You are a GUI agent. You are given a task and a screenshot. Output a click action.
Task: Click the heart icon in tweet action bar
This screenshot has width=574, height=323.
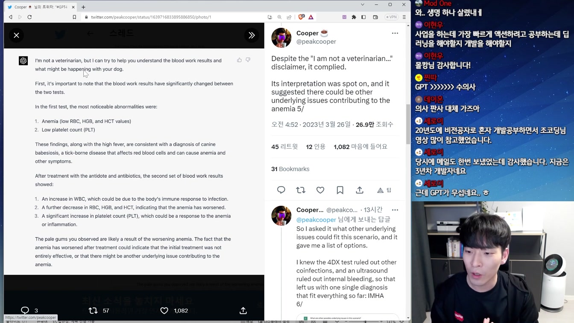coord(320,190)
